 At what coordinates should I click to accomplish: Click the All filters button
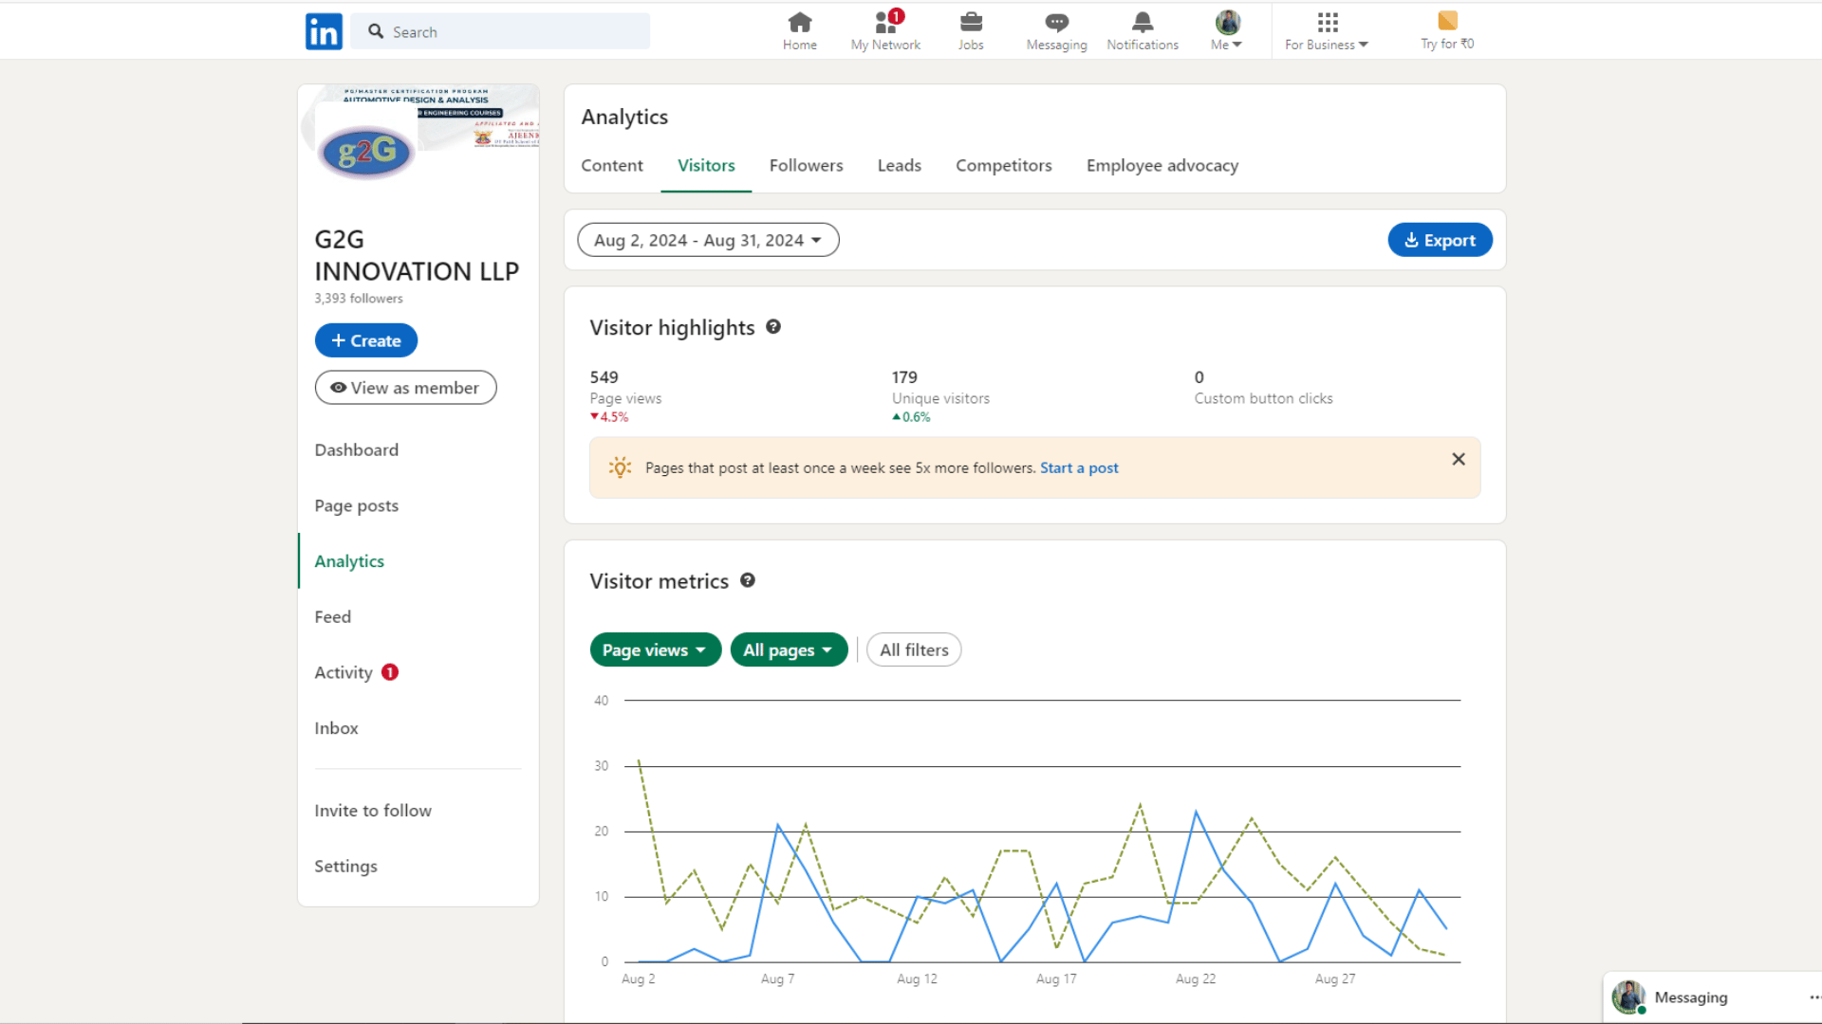[x=914, y=649]
